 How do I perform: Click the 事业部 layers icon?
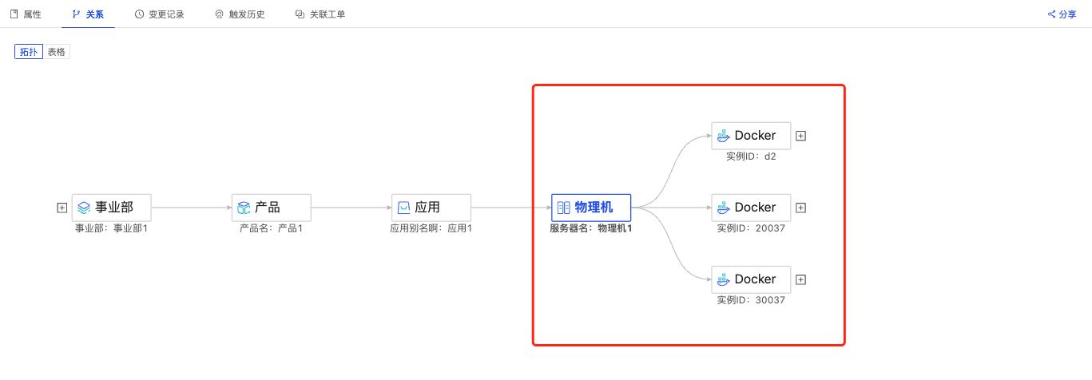coord(84,208)
